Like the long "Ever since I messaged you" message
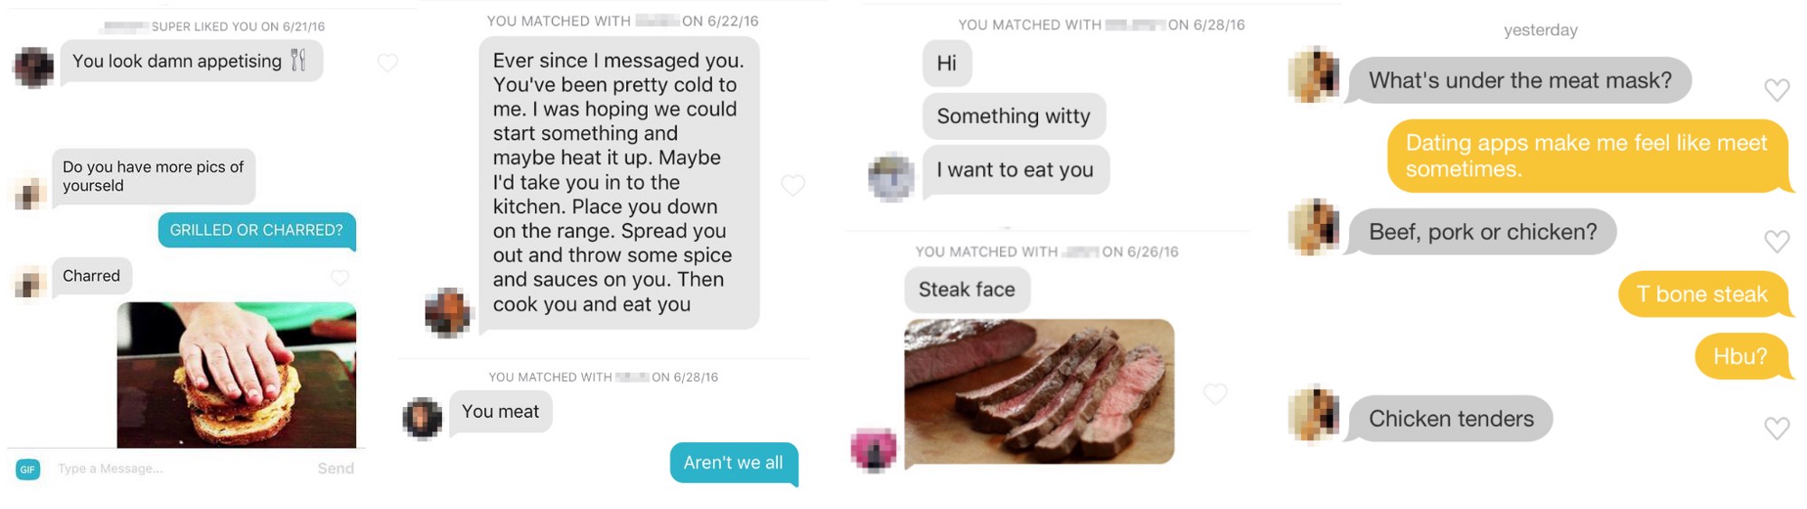 click(x=792, y=185)
